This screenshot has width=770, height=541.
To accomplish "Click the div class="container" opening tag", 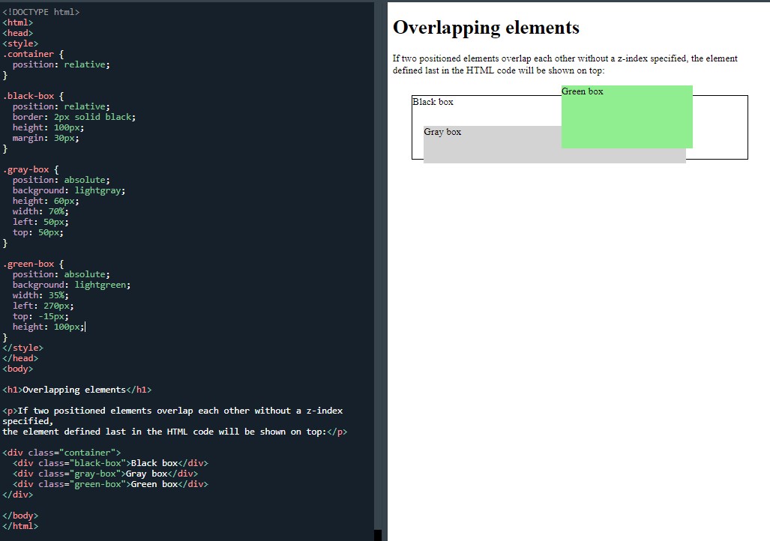I will point(61,453).
